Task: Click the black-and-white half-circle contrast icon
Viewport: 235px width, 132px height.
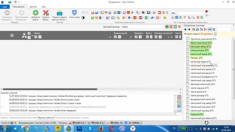Action: pos(83,18)
